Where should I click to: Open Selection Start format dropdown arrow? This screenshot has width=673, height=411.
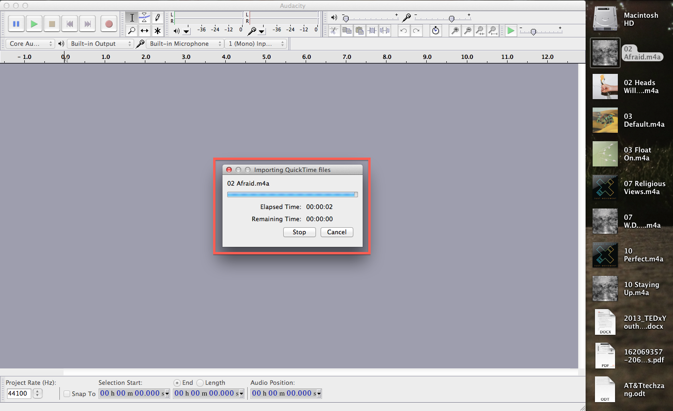point(167,394)
